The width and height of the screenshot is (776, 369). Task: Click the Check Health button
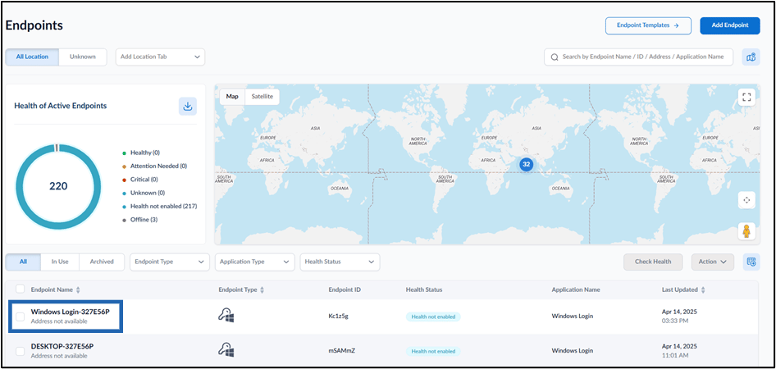(x=653, y=262)
